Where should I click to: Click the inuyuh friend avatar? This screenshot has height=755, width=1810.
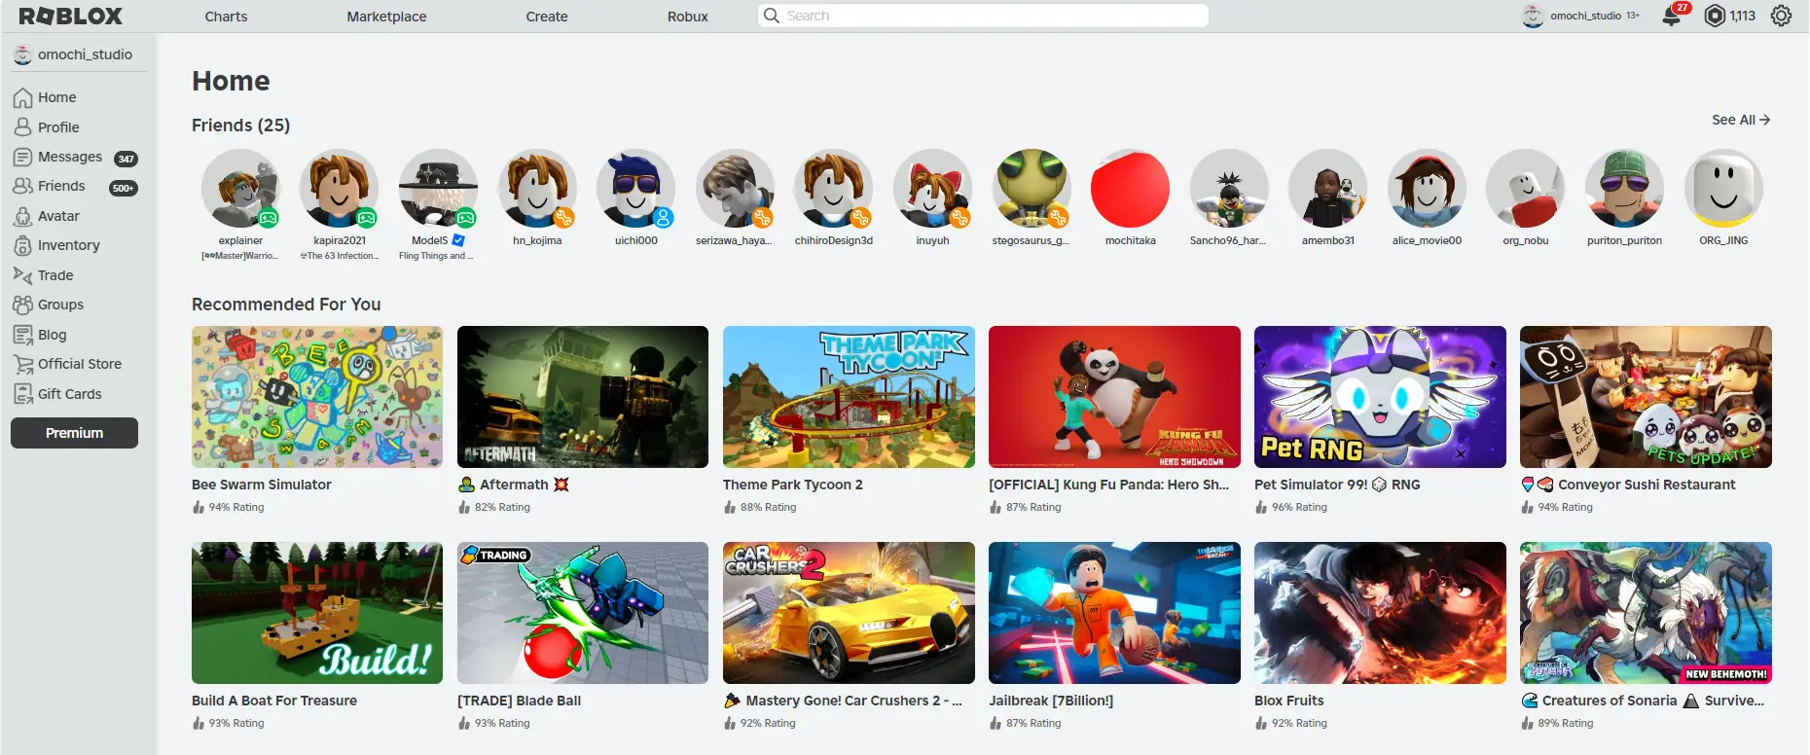pyautogui.click(x=932, y=188)
